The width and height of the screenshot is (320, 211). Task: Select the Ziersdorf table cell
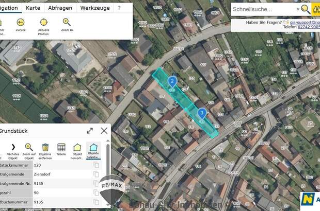62,174
